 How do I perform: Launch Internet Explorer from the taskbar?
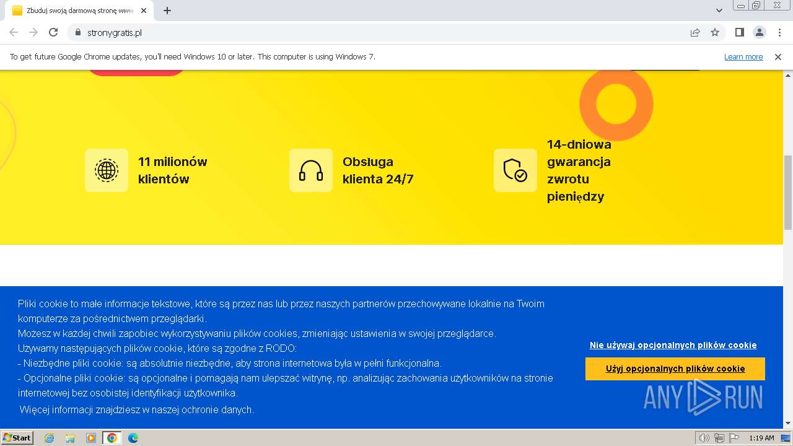pos(50,438)
